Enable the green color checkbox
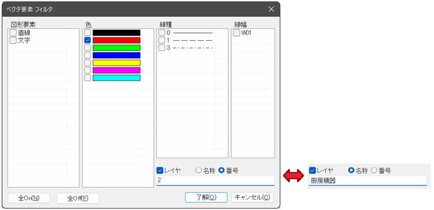The image size is (434, 210). point(88,48)
